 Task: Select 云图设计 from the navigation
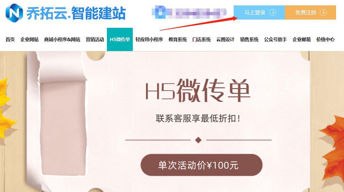click(x=225, y=39)
